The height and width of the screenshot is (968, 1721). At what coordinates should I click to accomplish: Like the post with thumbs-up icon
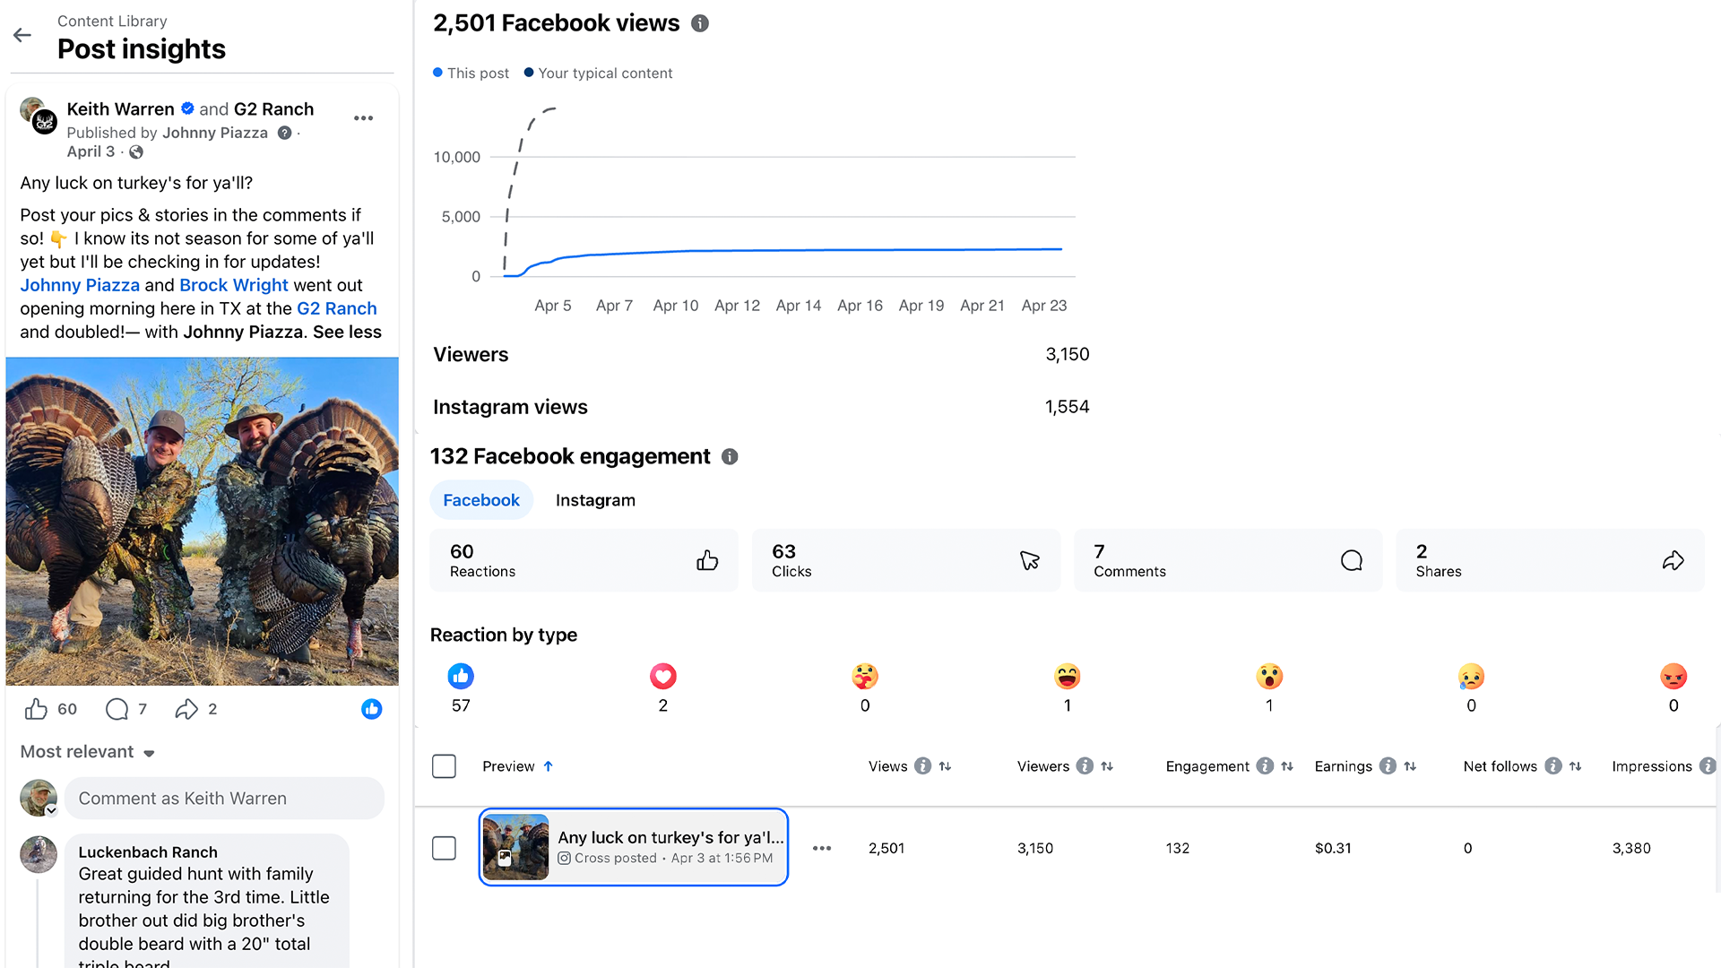click(x=36, y=709)
